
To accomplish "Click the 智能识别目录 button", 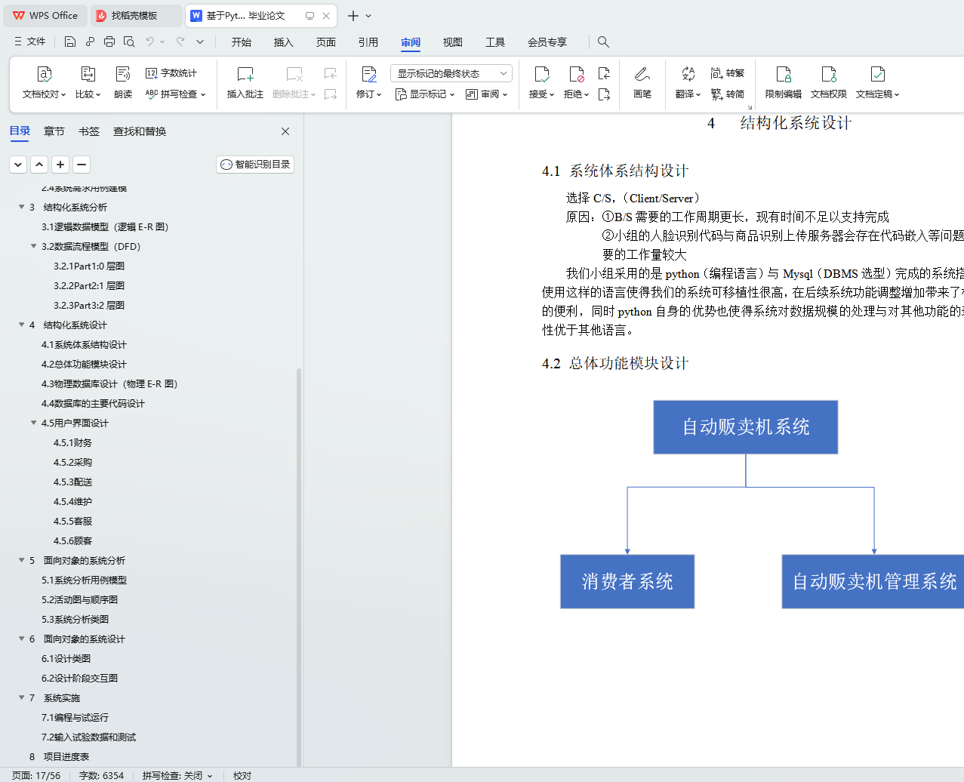I will click(x=255, y=165).
